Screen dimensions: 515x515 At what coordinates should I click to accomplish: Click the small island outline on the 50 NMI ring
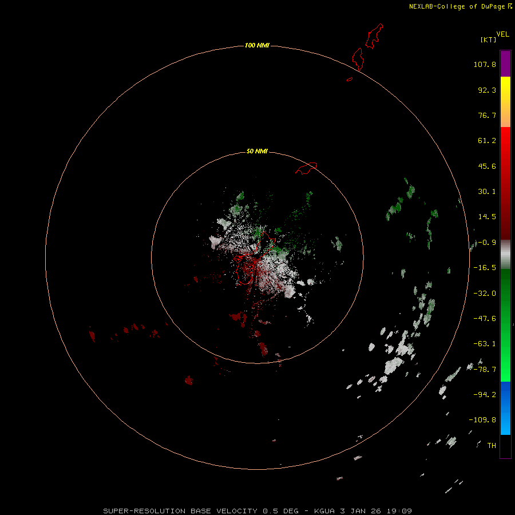click(307, 168)
